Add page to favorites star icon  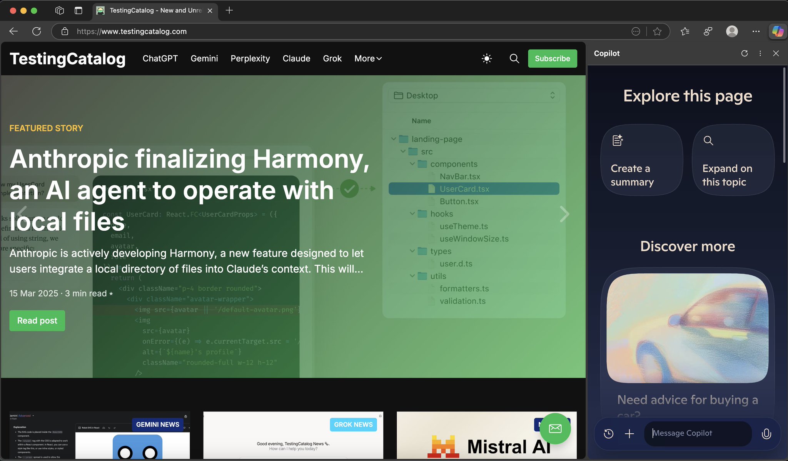657,32
